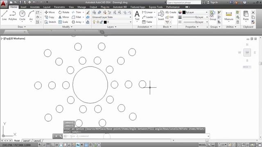Viewport: 262px width, 147px height.
Task: Click the Group tool
Action: pyautogui.click(x=213, y=16)
